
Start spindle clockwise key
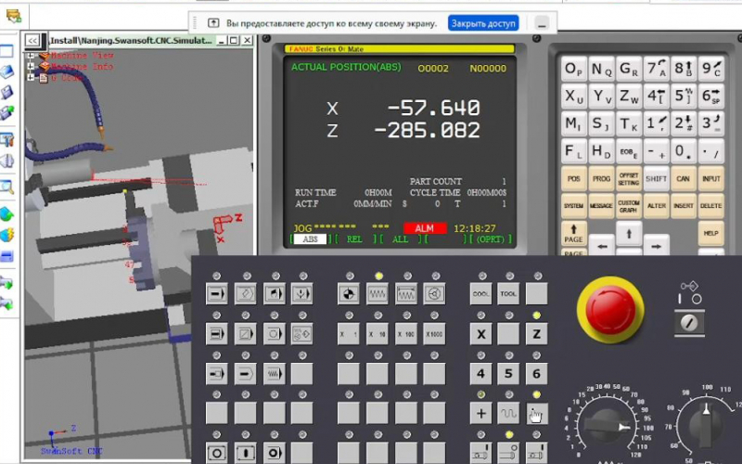(480, 453)
